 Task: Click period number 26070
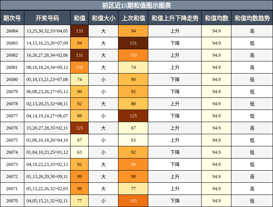point(12,201)
